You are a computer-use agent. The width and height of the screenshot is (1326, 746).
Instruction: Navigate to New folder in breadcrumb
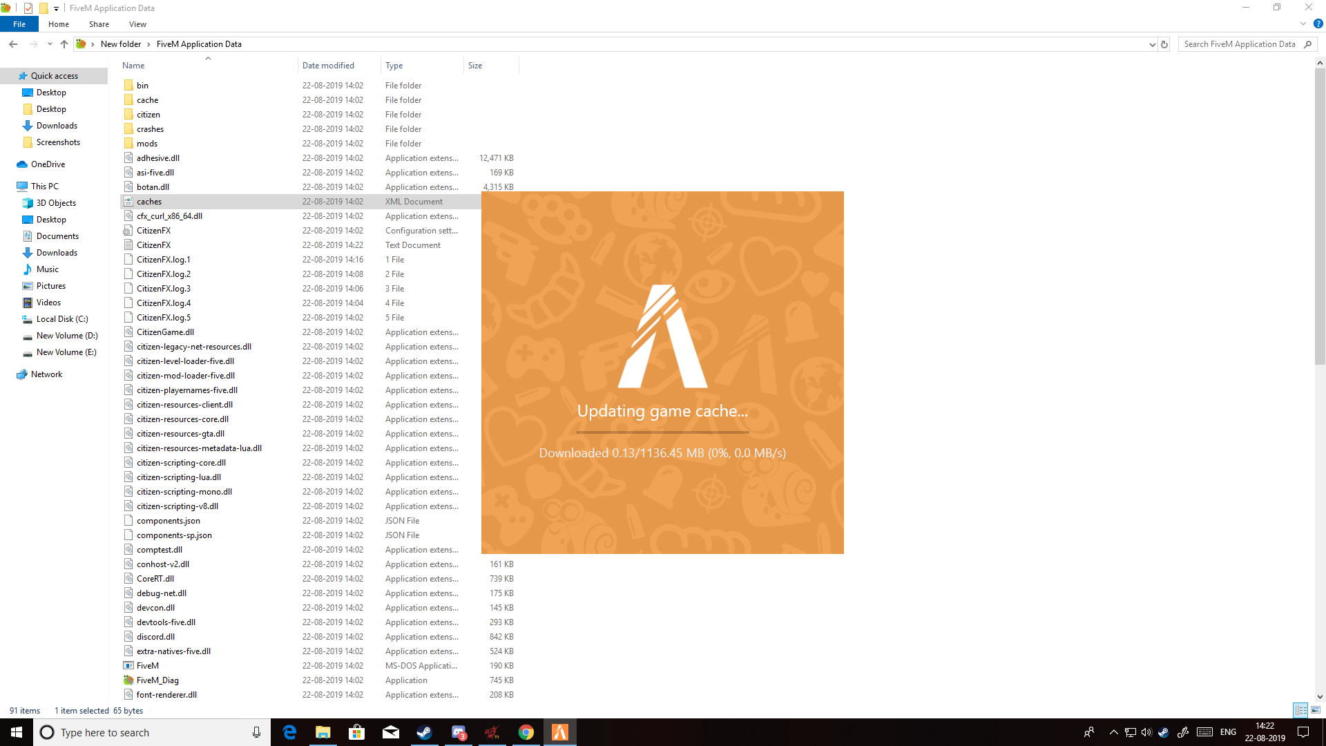pos(121,44)
